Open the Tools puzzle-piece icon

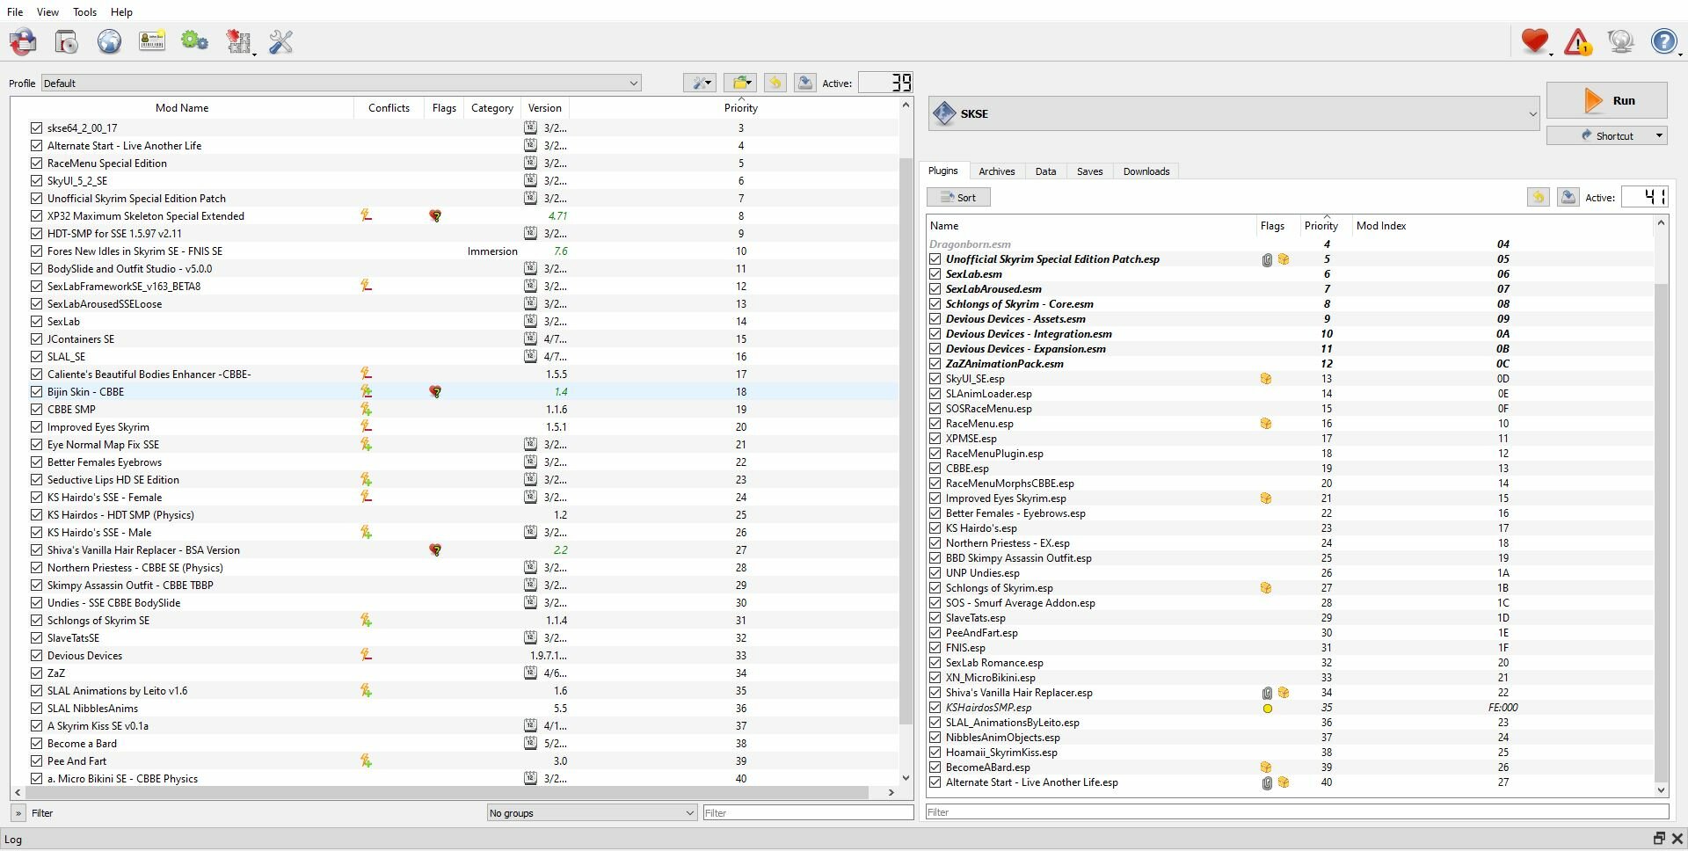[239, 41]
